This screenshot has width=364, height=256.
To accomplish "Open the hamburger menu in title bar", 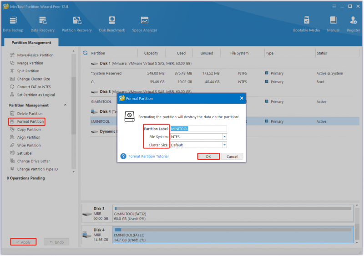I will [334, 6].
